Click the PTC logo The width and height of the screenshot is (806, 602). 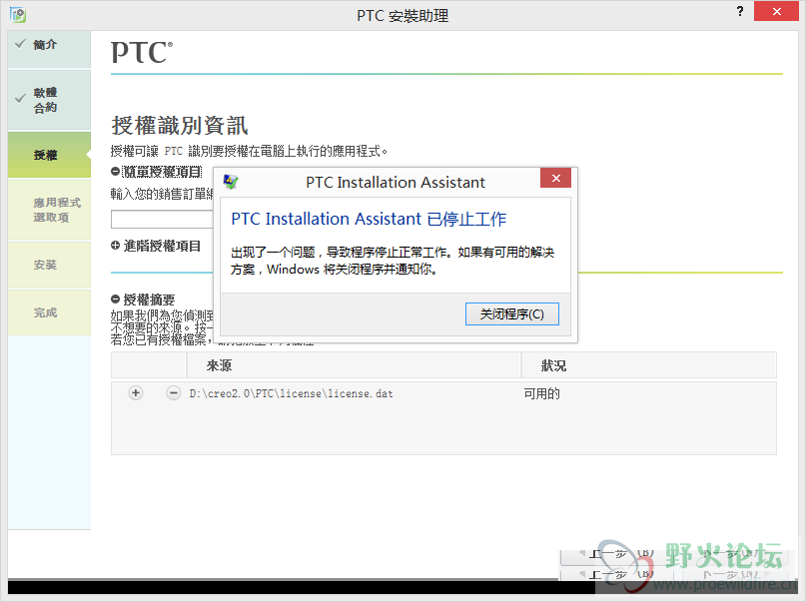(x=142, y=52)
